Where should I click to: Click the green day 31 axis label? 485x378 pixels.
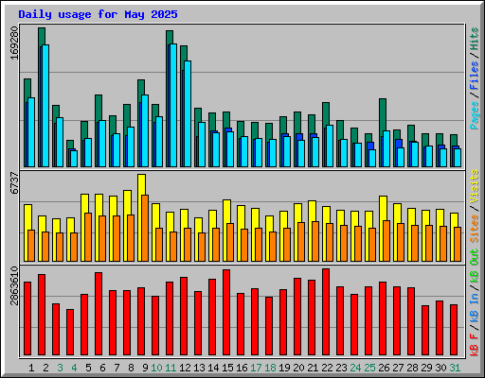(455, 368)
